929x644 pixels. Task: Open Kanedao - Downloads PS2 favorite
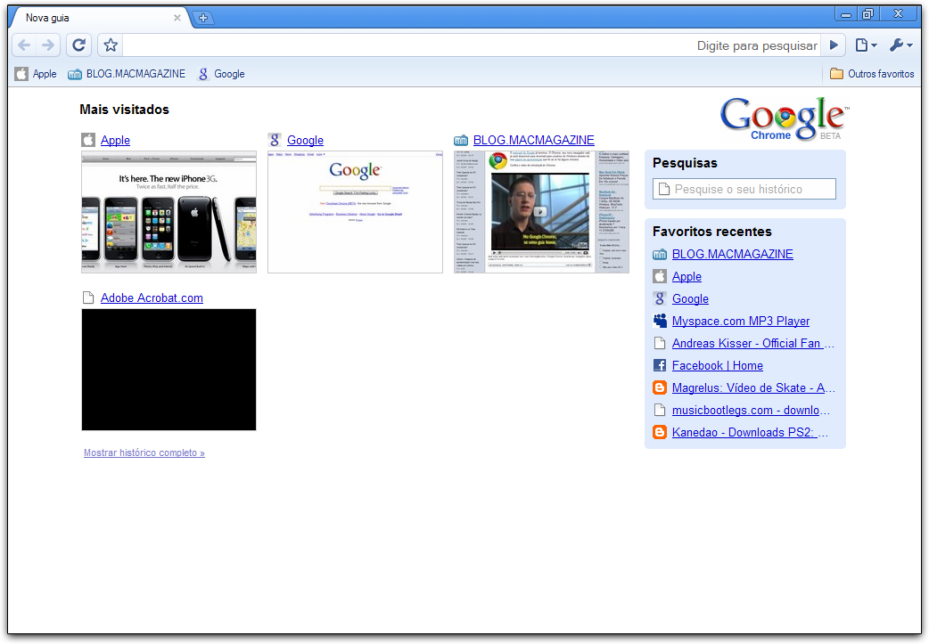750,433
